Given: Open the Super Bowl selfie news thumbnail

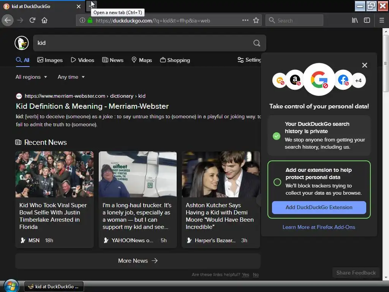Looking at the screenshot, I should coord(55,174).
